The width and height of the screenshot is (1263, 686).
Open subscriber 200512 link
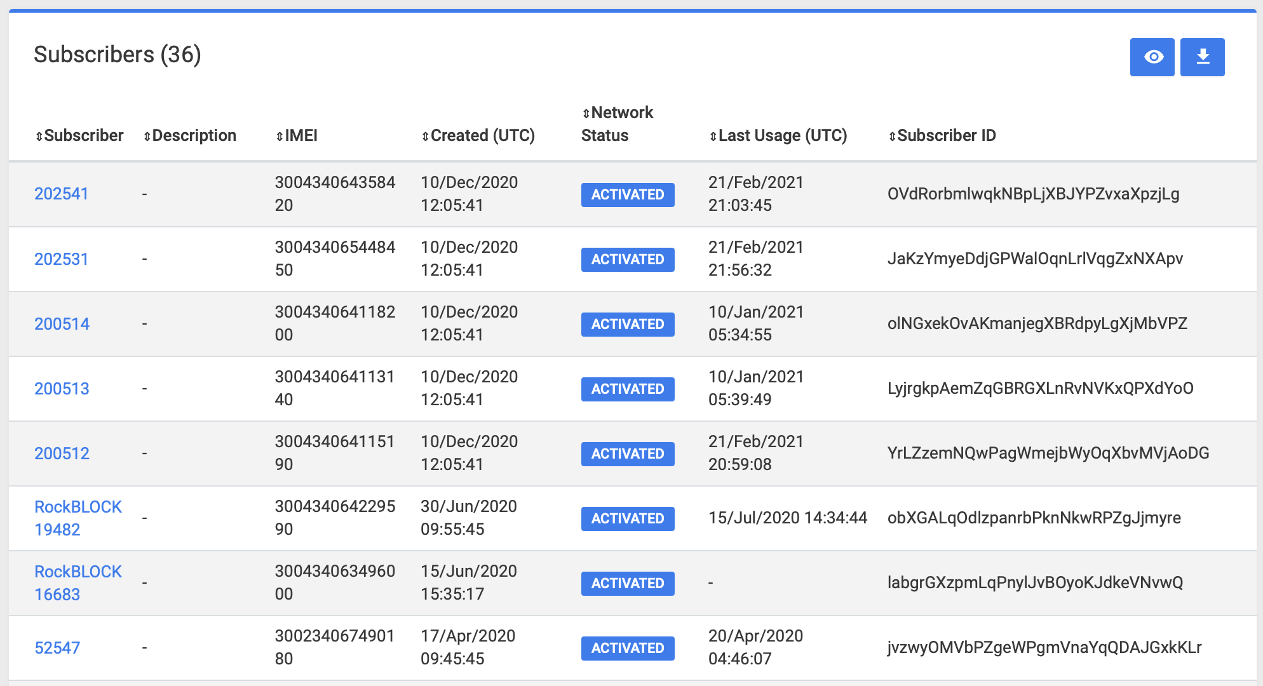62,454
